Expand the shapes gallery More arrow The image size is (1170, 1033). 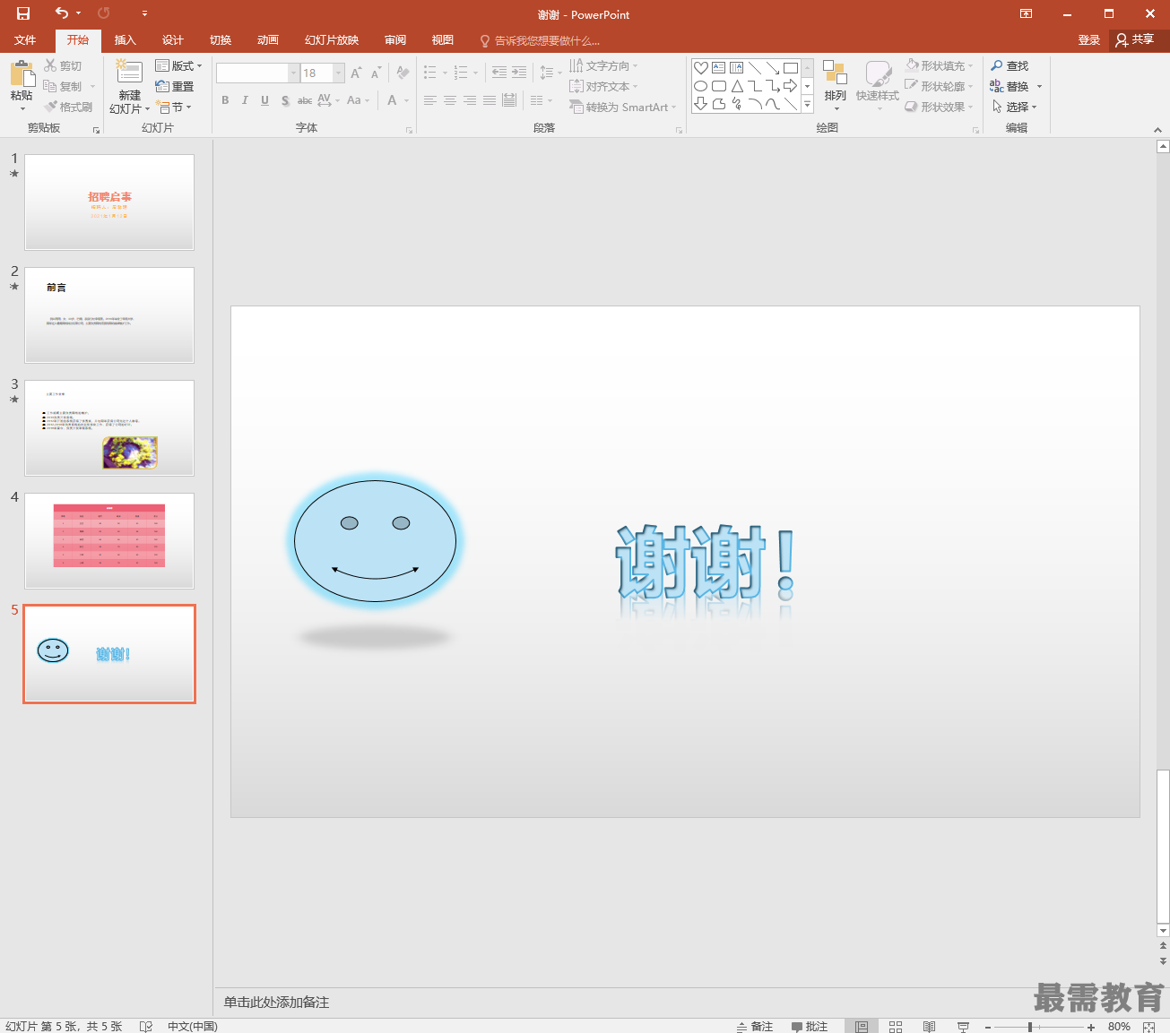point(807,105)
